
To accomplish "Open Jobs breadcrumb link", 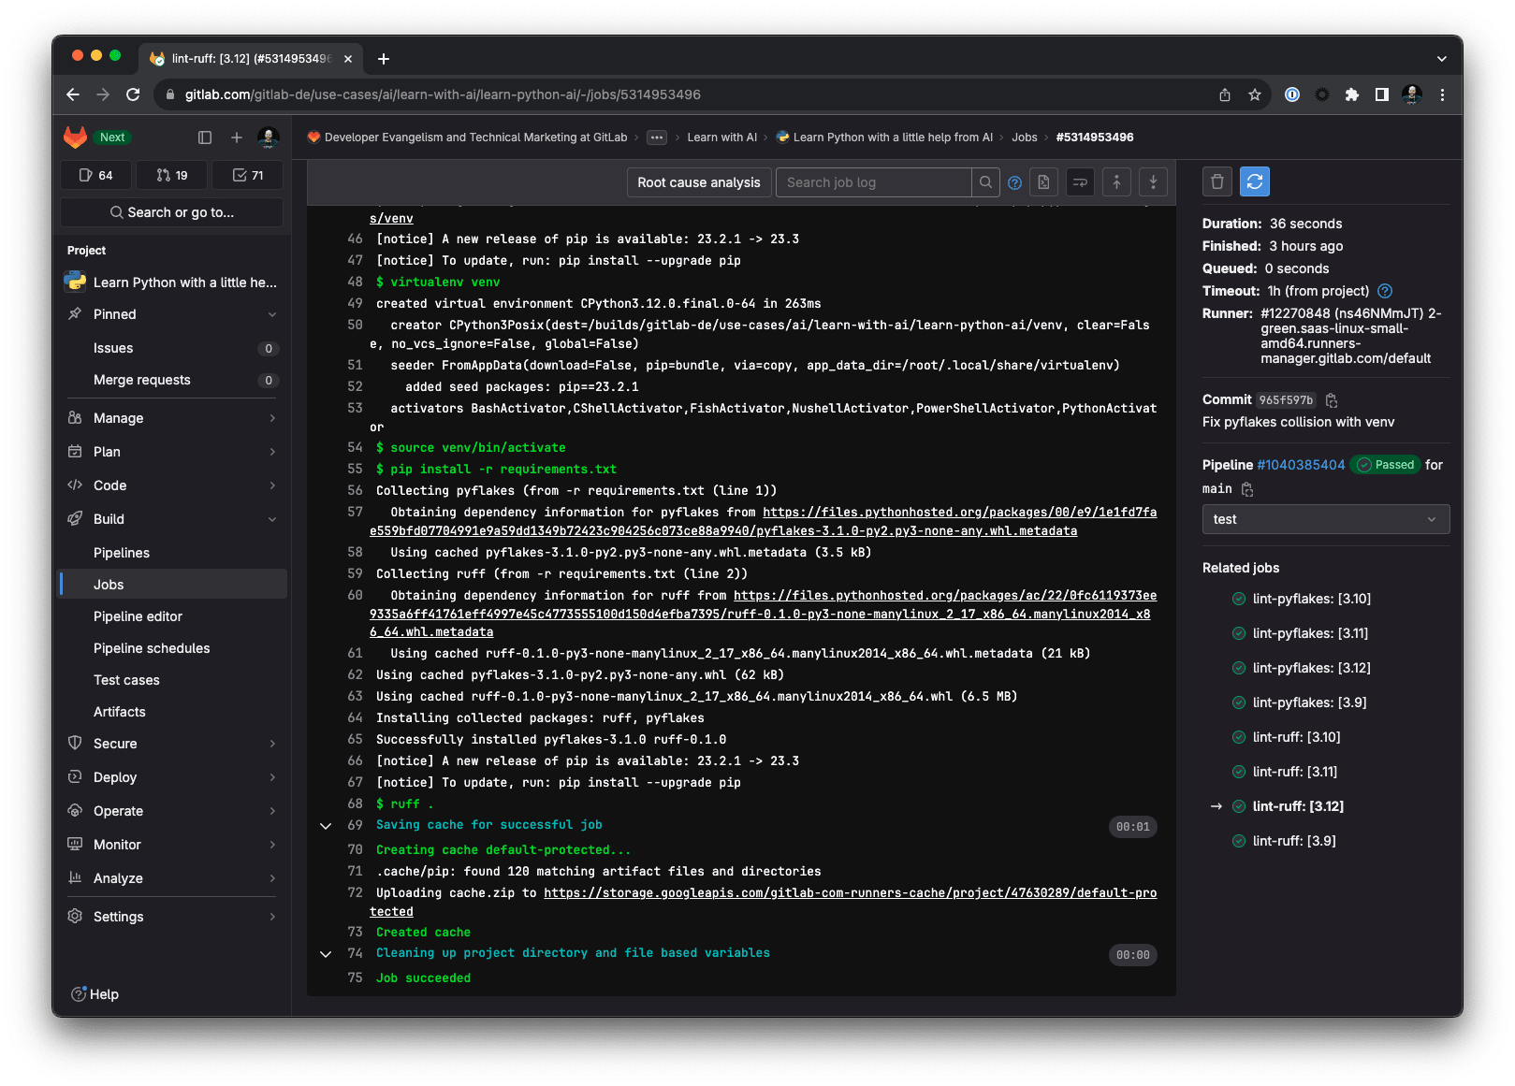I will (1024, 138).
